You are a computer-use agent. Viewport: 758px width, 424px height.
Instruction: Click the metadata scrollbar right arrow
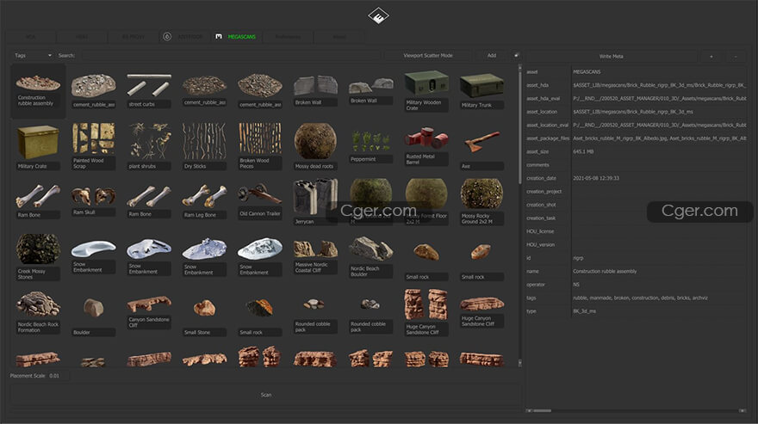[742, 410]
